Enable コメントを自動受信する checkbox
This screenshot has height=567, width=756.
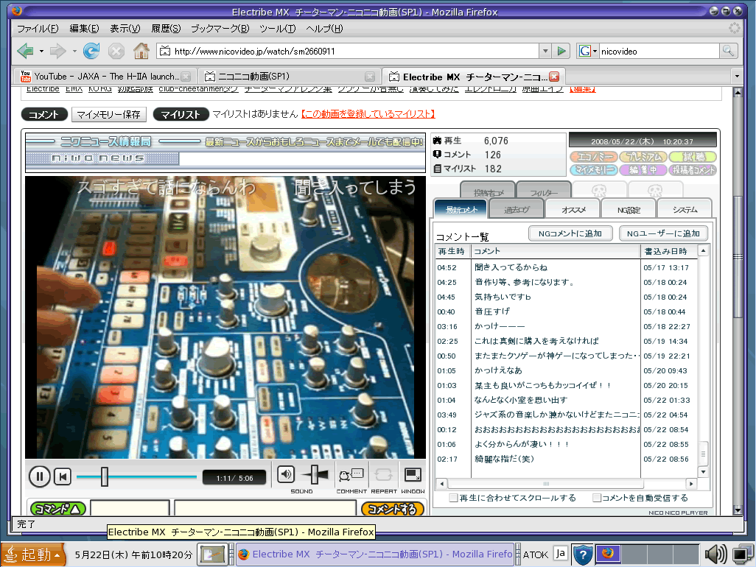[x=596, y=498]
